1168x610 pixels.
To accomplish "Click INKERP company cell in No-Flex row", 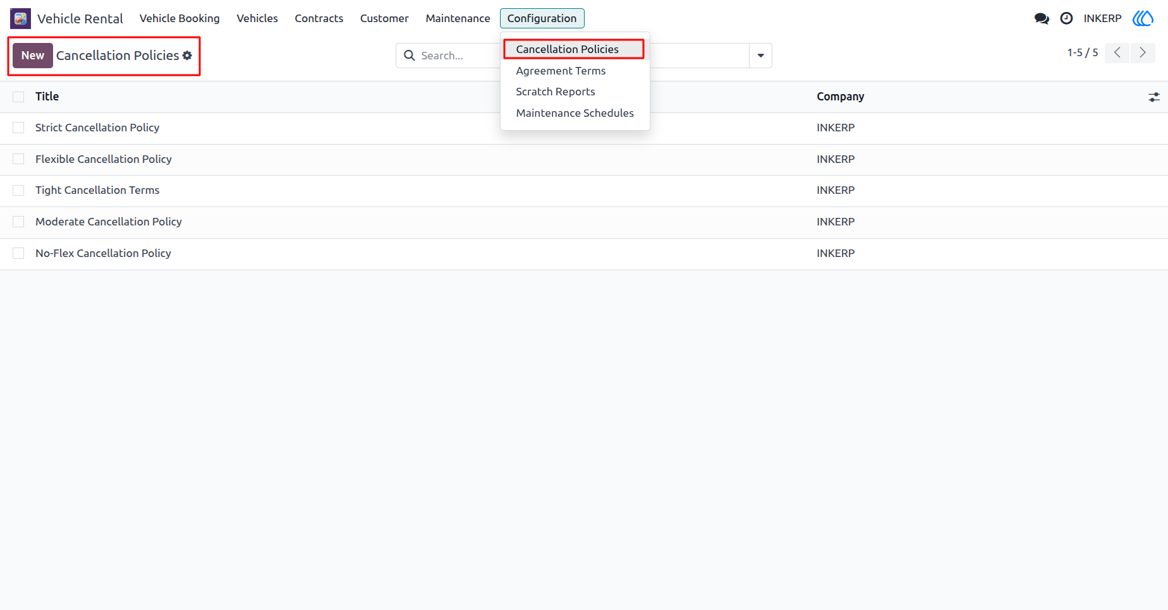I will [836, 253].
